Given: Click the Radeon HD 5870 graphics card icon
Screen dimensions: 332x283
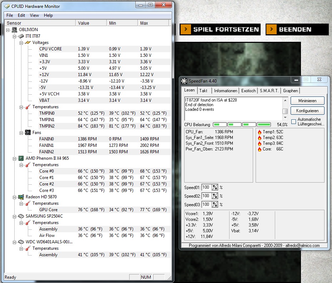Looking at the screenshot, I should pos(21,197).
